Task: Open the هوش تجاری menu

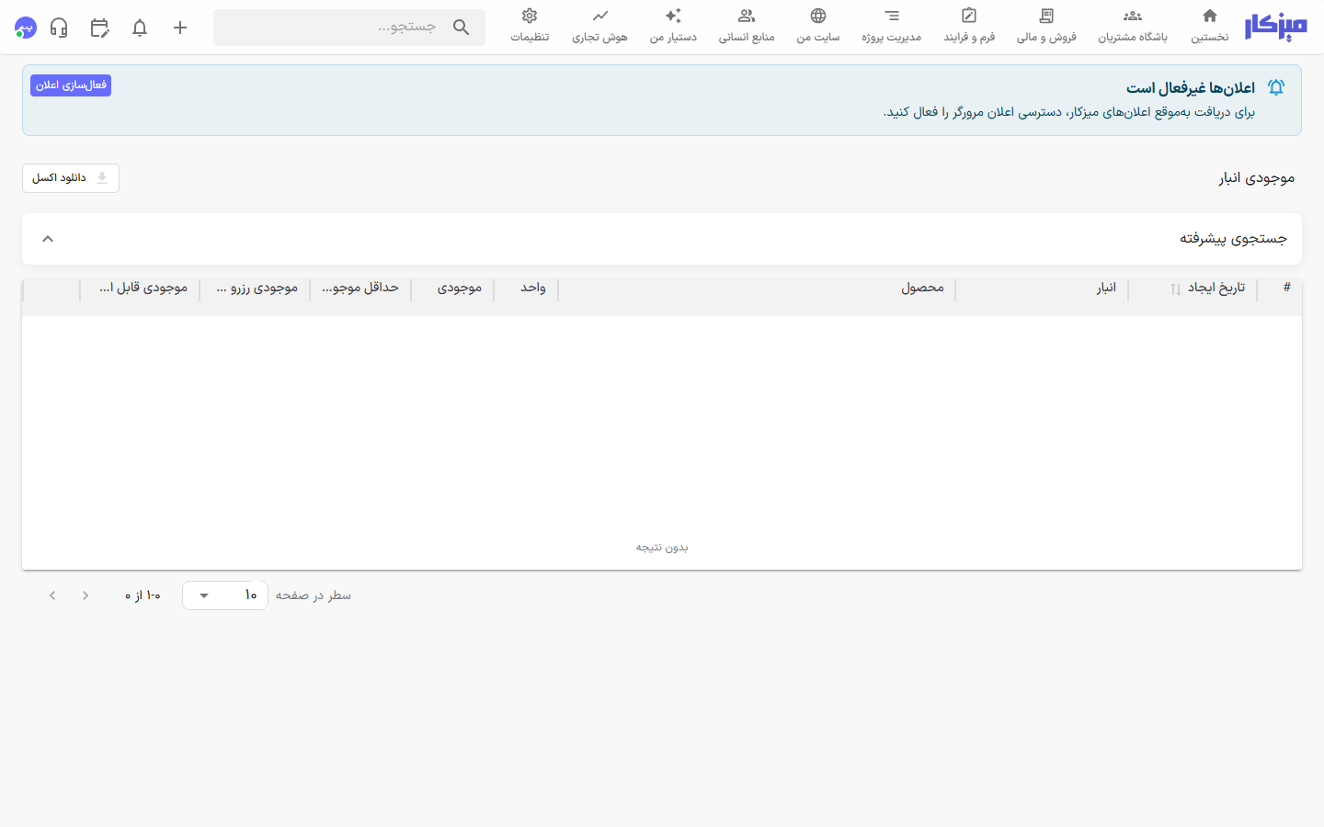Action: 599,26
